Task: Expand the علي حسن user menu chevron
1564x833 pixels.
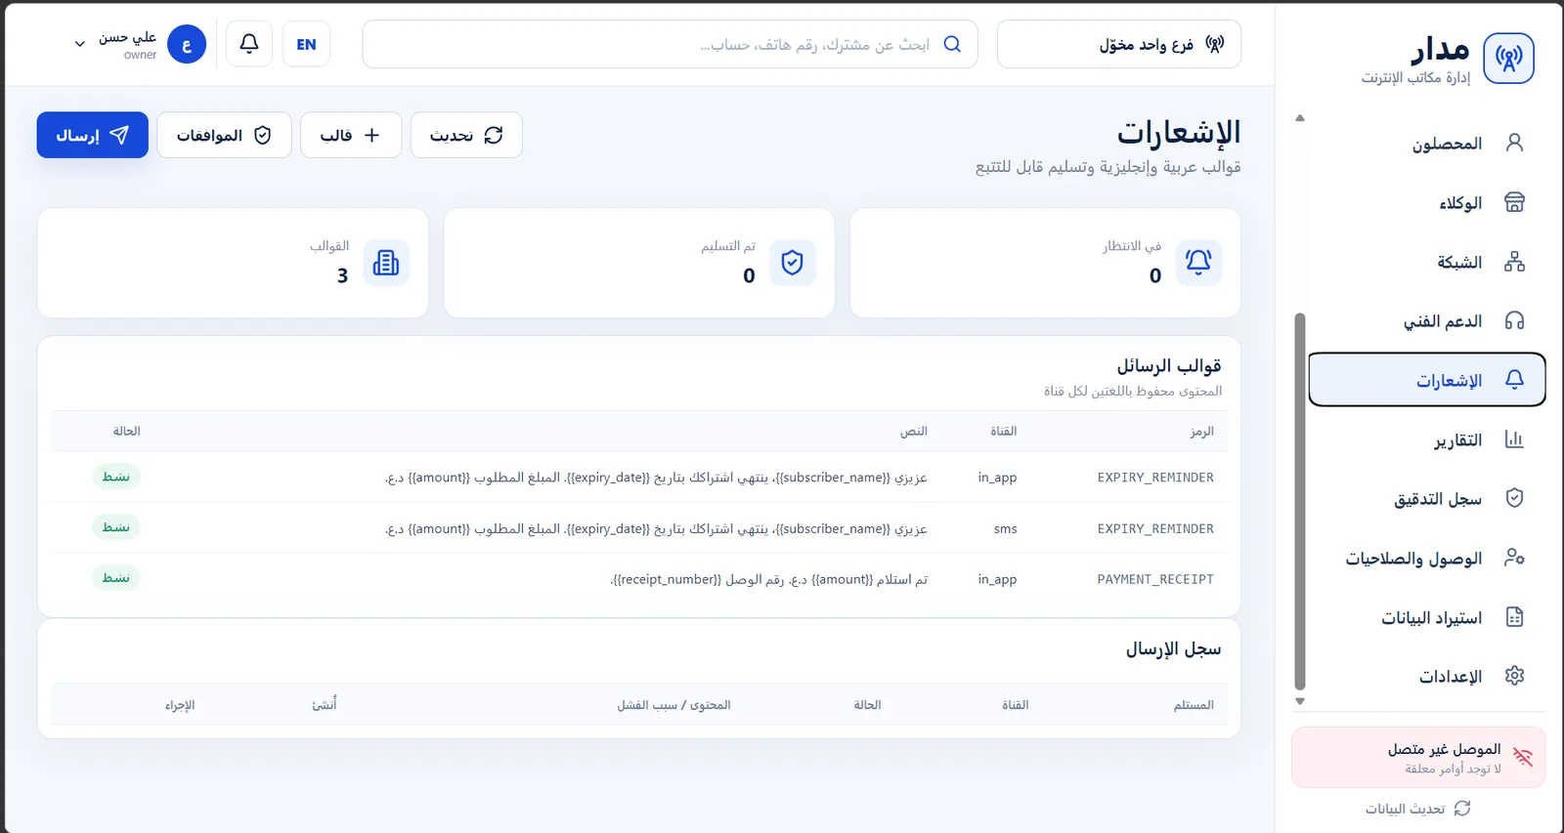Action: coord(80,44)
